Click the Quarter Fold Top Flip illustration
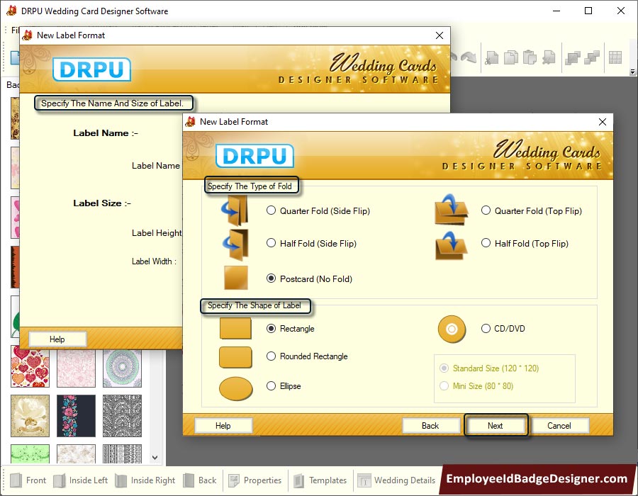The image size is (638, 496). [452, 209]
